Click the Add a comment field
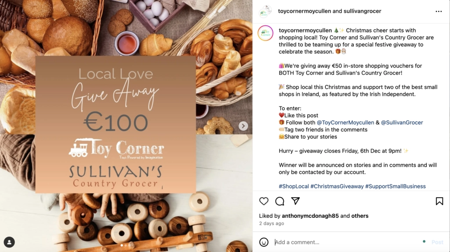This screenshot has width=450, height=252. [343, 242]
